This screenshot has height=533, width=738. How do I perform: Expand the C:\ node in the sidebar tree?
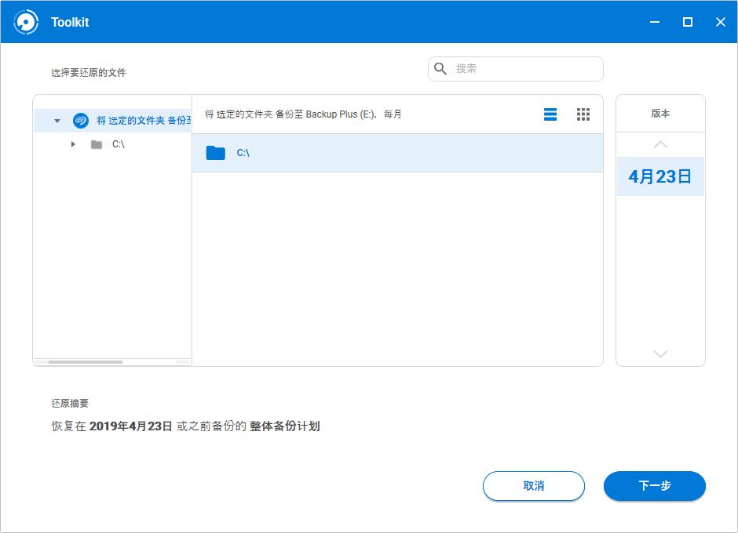pos(73,144)
